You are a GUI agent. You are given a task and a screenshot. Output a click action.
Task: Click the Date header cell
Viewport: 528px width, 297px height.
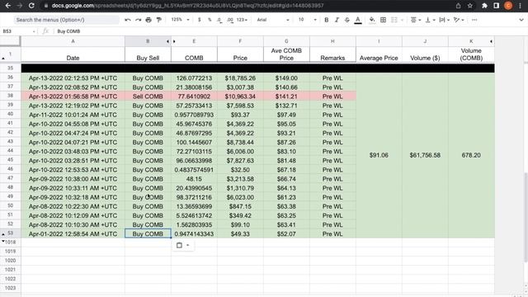[73, 54]
